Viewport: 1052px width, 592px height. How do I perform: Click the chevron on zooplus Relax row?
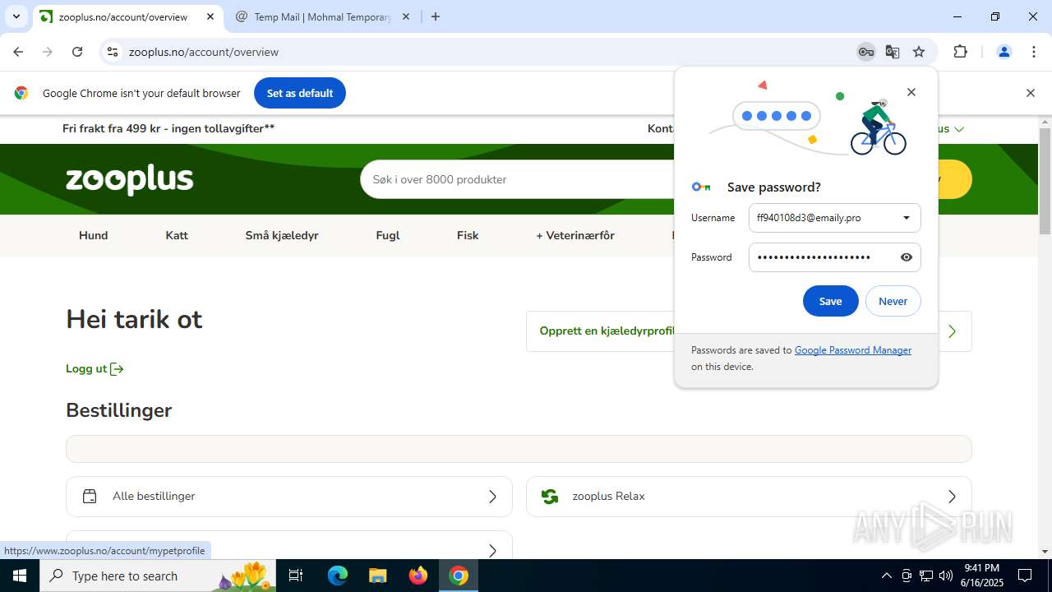click(x=952, y=497)
